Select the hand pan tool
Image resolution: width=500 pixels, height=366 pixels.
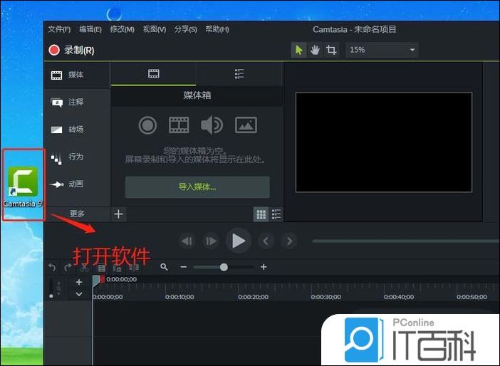pos(315,50)
